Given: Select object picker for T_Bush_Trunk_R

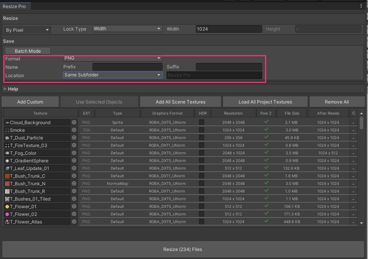Looking at the screenshot, I should pyautogui.click(x=74, y=191).
